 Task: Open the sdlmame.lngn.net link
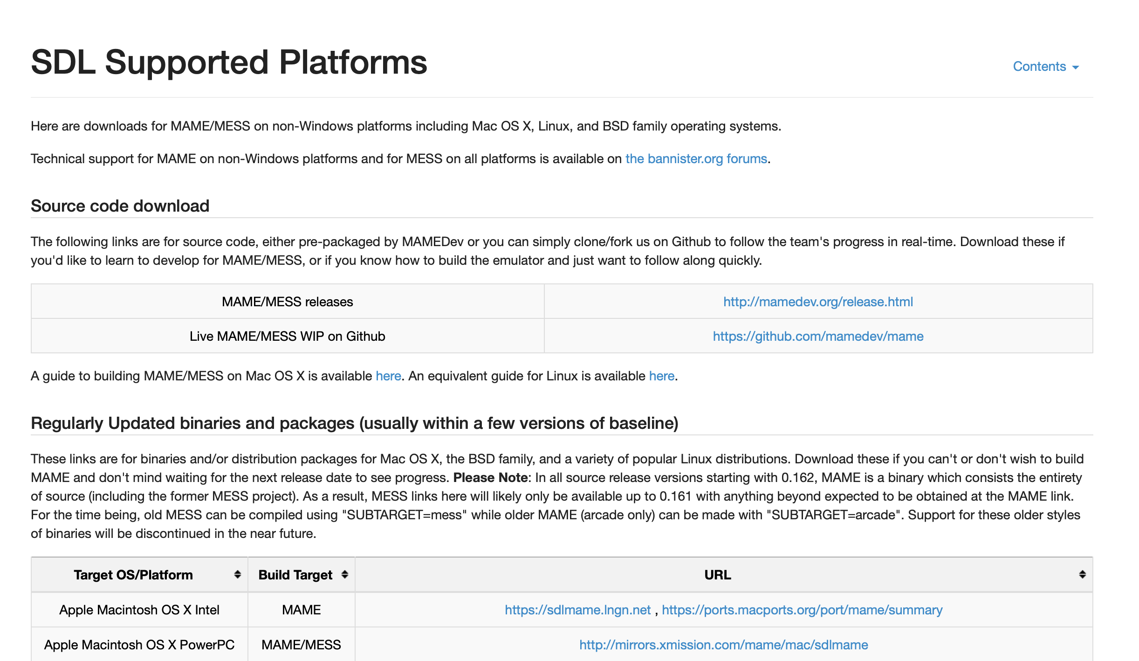click(577, 610)
